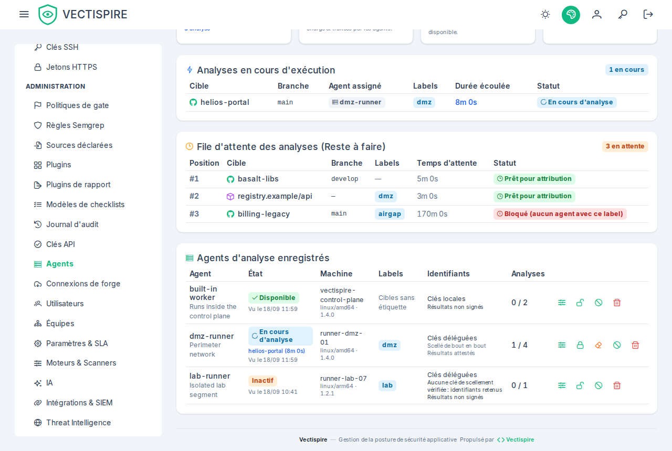Toggle the unlocked padlock for lab-runner
The image size is (672, 451).
point(580,385)
